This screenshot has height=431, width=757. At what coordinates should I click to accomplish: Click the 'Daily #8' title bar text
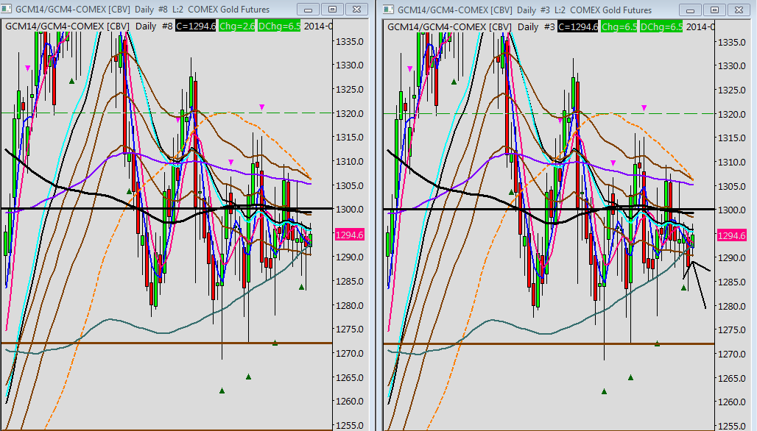[x=151, y=9]
